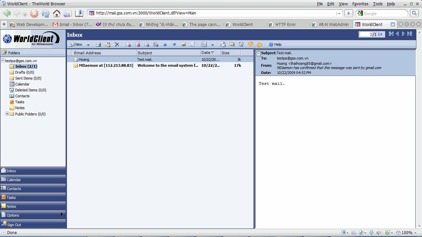Viewport: 422px width, 237px height.
Task: Expand the Options menu in the sidebar
Action: (33, 215)
